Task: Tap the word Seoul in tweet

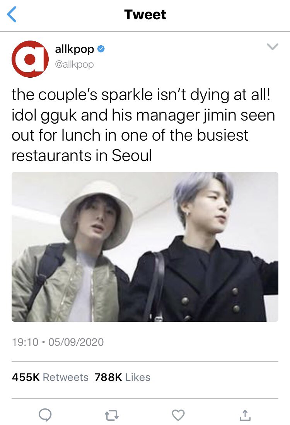Action: pos(131,156)
